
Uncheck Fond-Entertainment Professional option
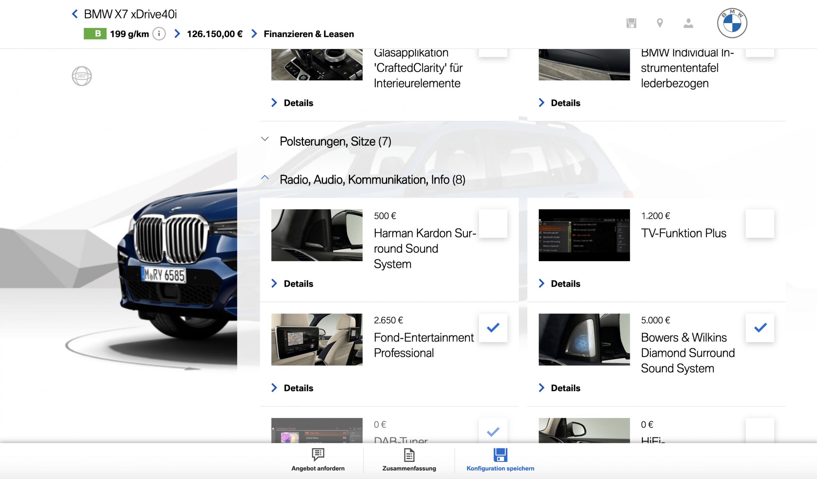click(493, 328)
